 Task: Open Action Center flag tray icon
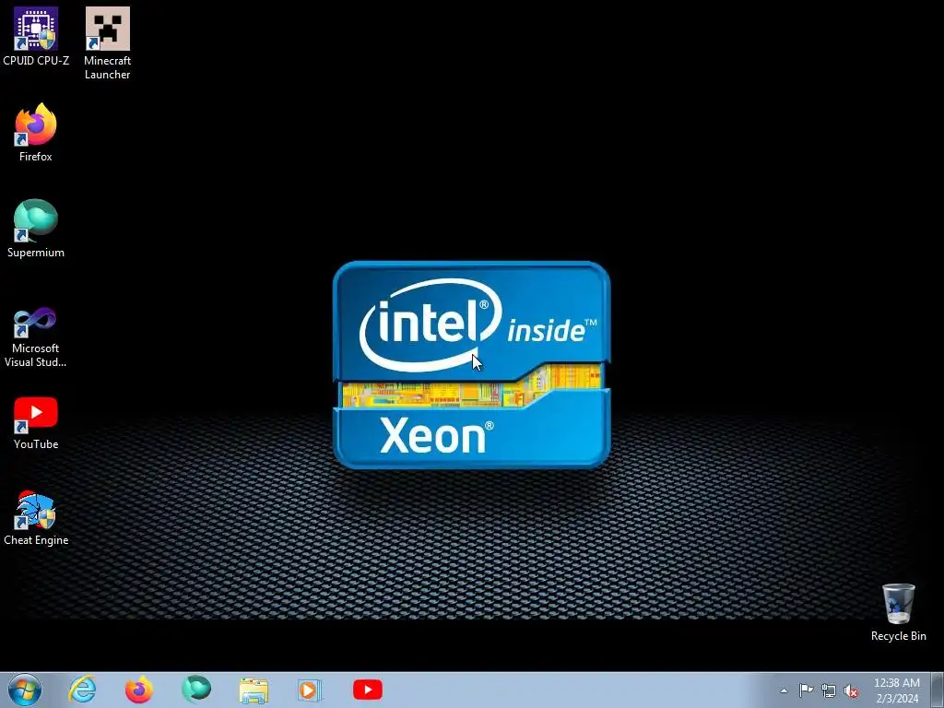click(x=806, y=690)
